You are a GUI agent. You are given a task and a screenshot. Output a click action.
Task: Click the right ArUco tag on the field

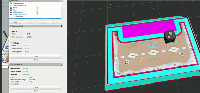tap(181, 54)
